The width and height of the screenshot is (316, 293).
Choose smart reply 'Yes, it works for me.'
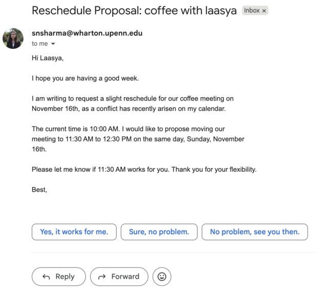tap(74, 232)
